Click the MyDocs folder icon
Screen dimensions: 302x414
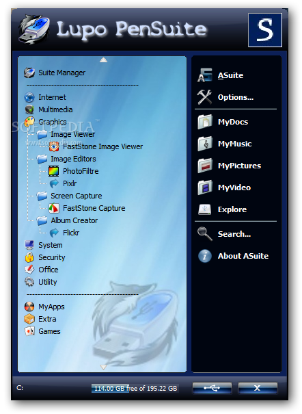pyautogui.click(x=205, y=122)
